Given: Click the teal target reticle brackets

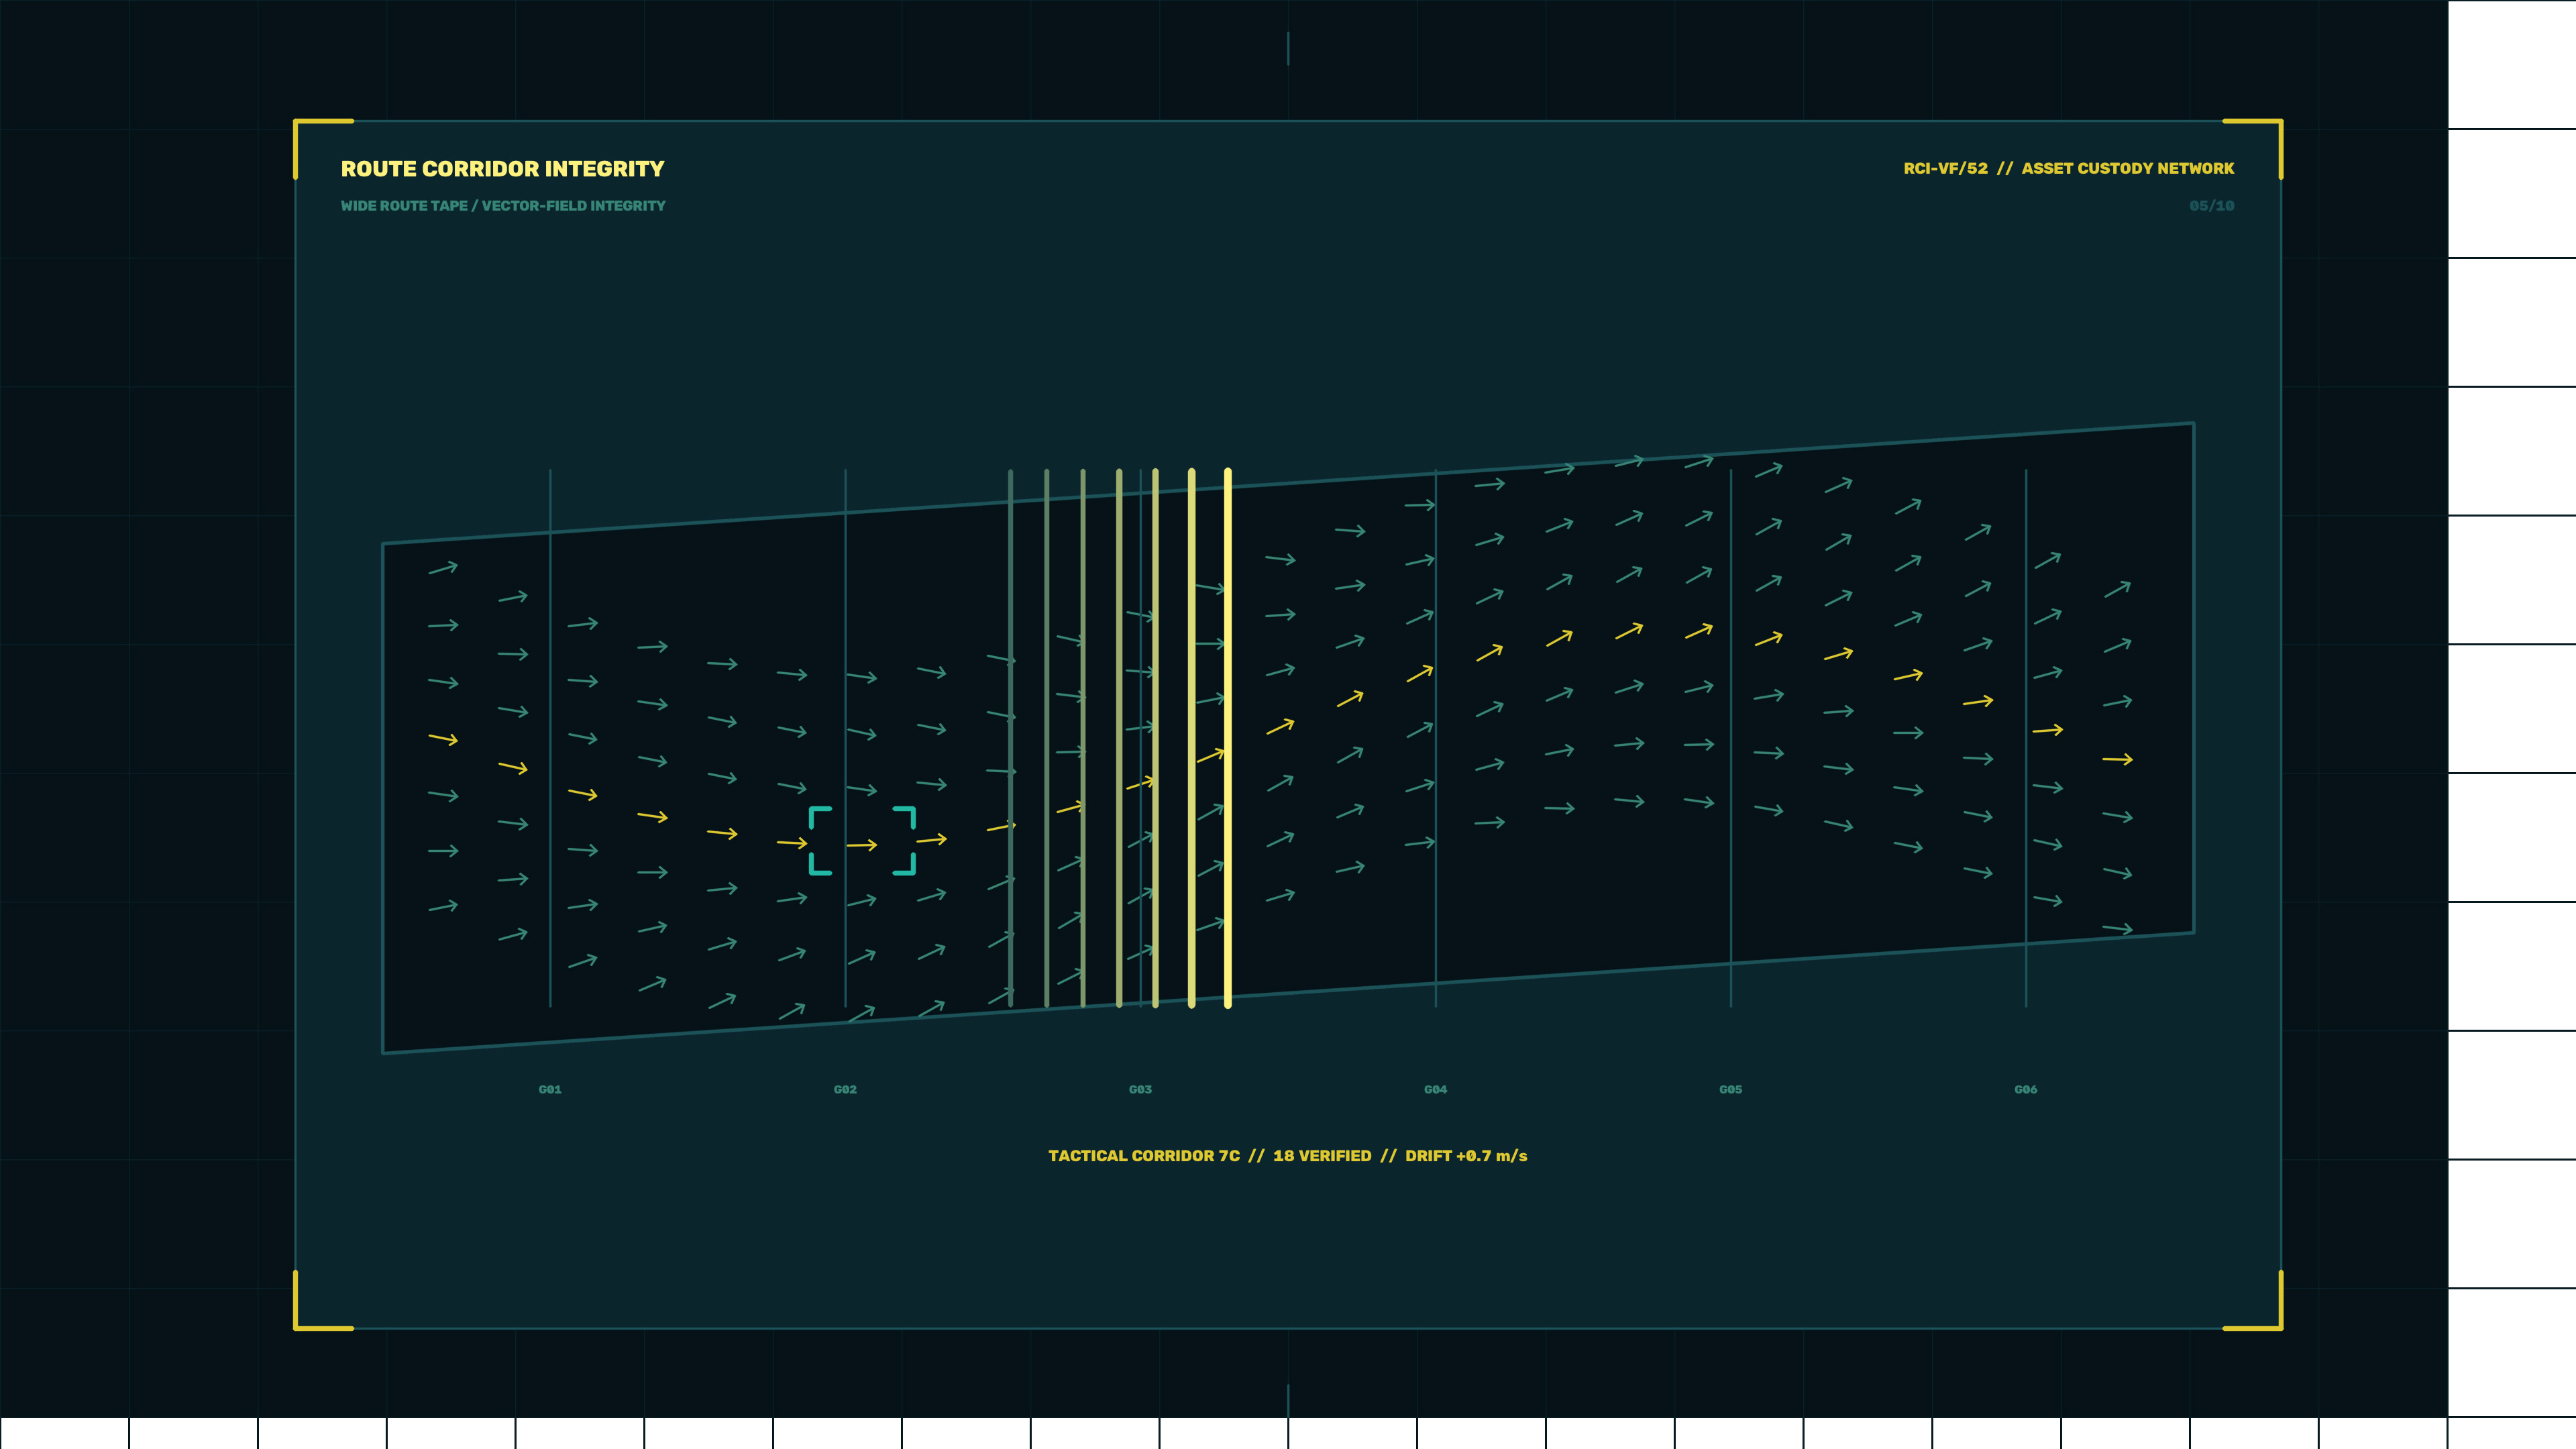Looking at the screenshot, I should [x=862, y=841].
